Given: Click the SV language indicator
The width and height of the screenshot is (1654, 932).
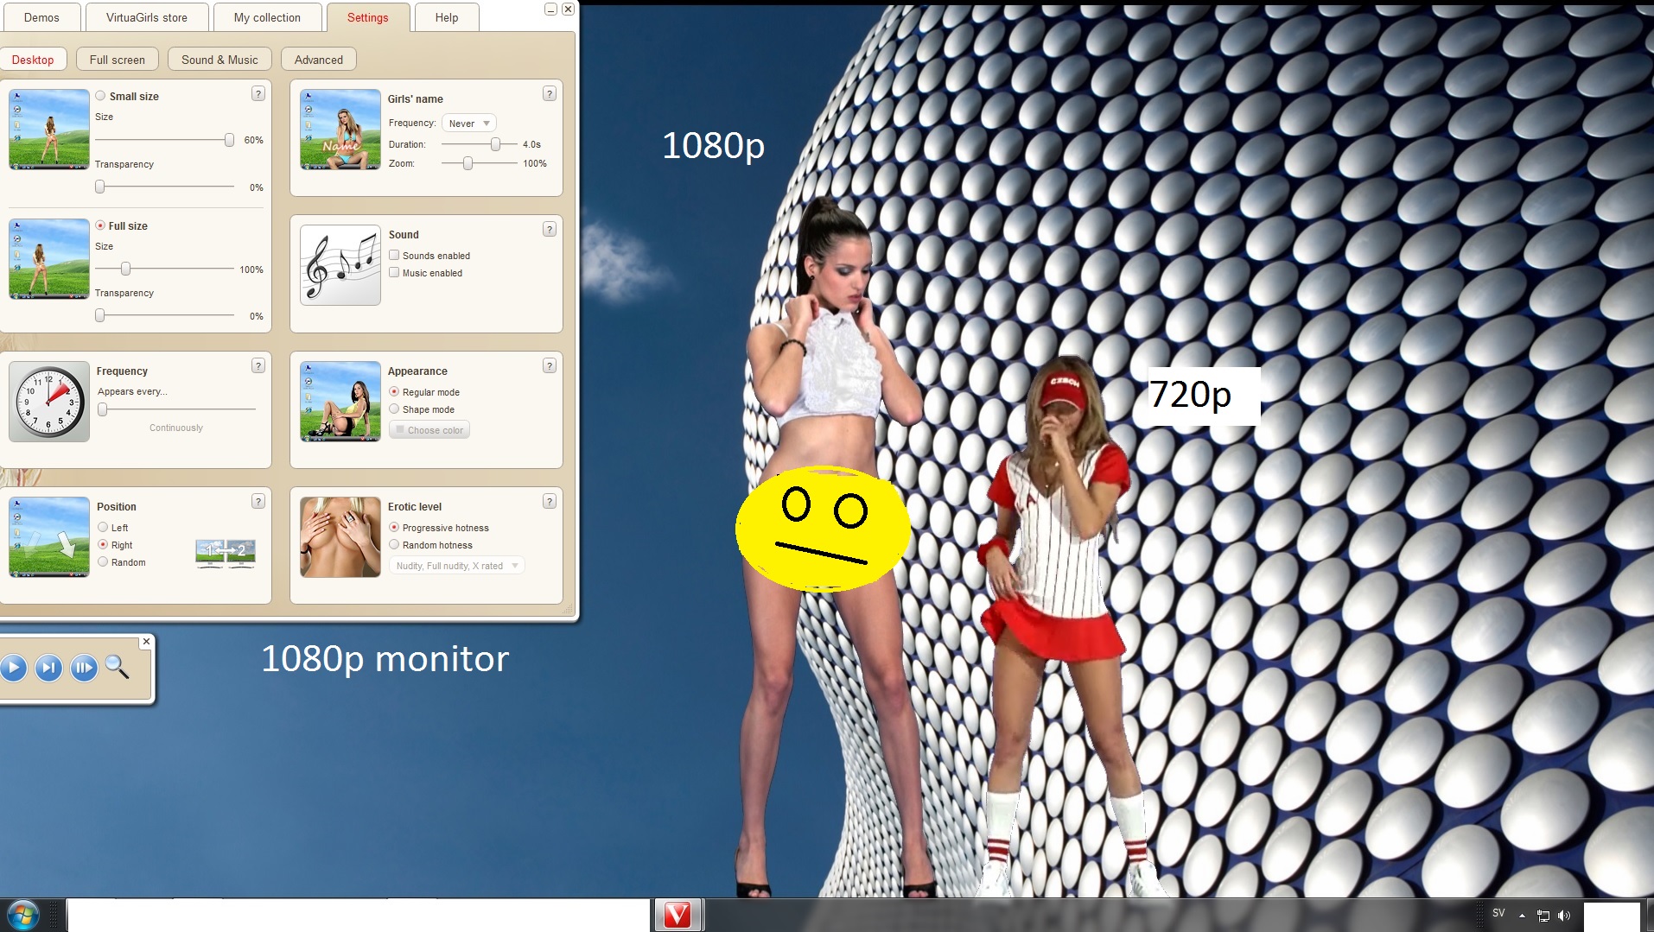Looking at the screenshot, I should click(x=1498, y=913).
